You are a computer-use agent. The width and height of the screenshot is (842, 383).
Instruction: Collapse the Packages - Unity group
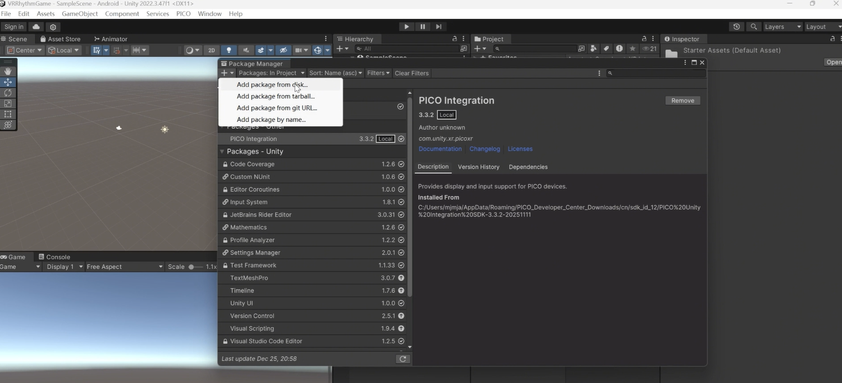pos(222,151)
